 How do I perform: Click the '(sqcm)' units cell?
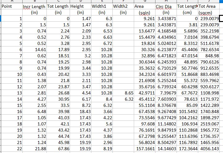(x=209, y=12)
